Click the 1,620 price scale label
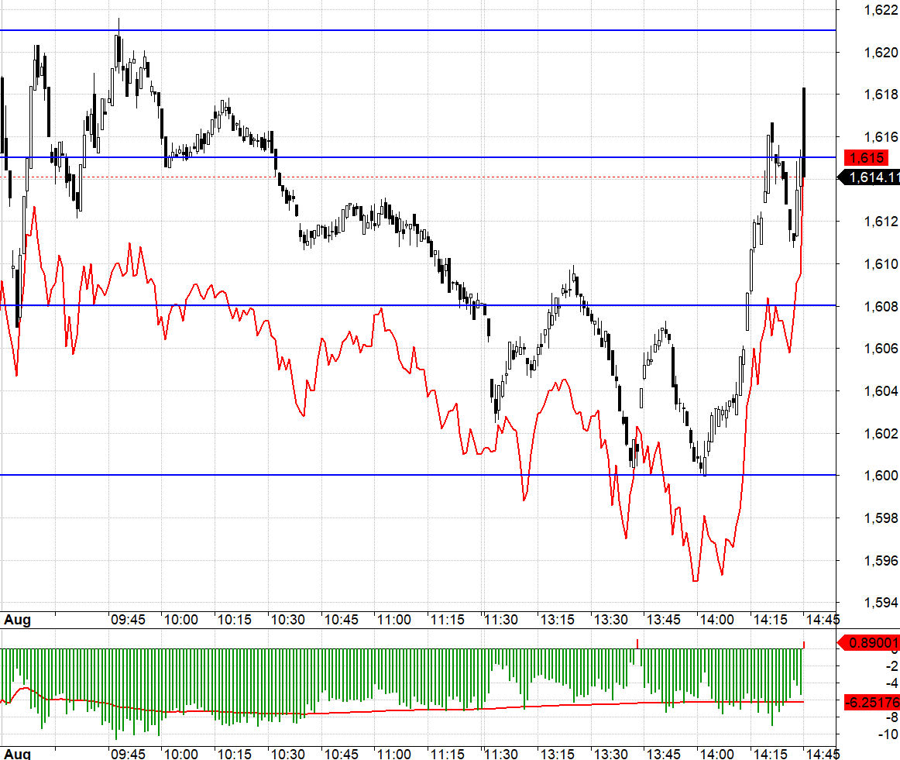This screenshot has width=900, height=760. [881, 52]
